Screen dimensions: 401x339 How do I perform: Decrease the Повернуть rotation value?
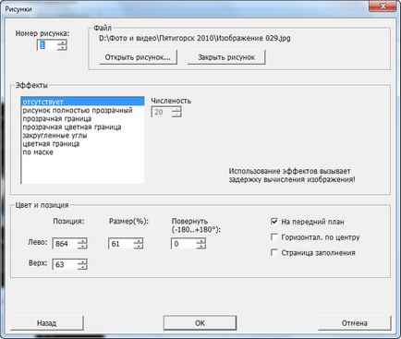200,246
